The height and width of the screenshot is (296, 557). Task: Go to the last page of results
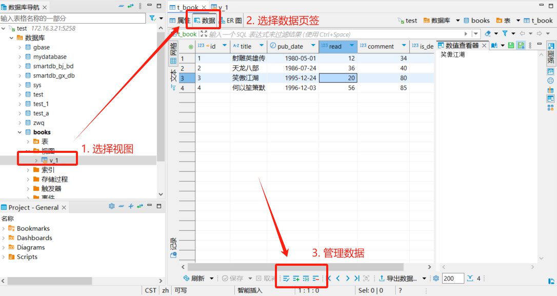[x=356, y=279]
